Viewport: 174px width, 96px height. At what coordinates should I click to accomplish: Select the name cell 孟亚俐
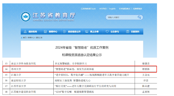coord(146,92)
